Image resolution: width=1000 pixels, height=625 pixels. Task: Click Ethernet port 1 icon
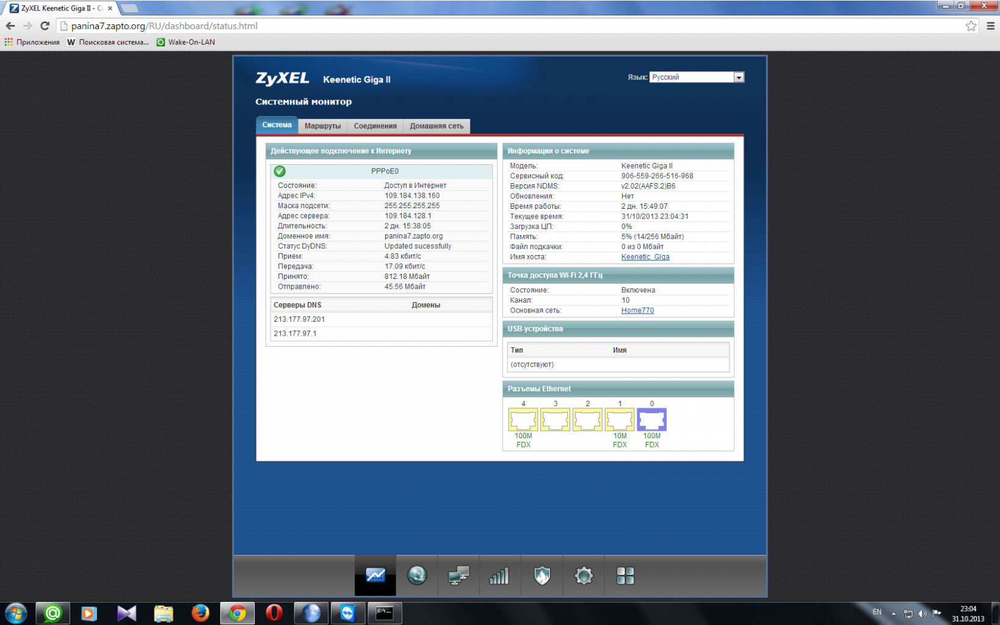(620, 420)
